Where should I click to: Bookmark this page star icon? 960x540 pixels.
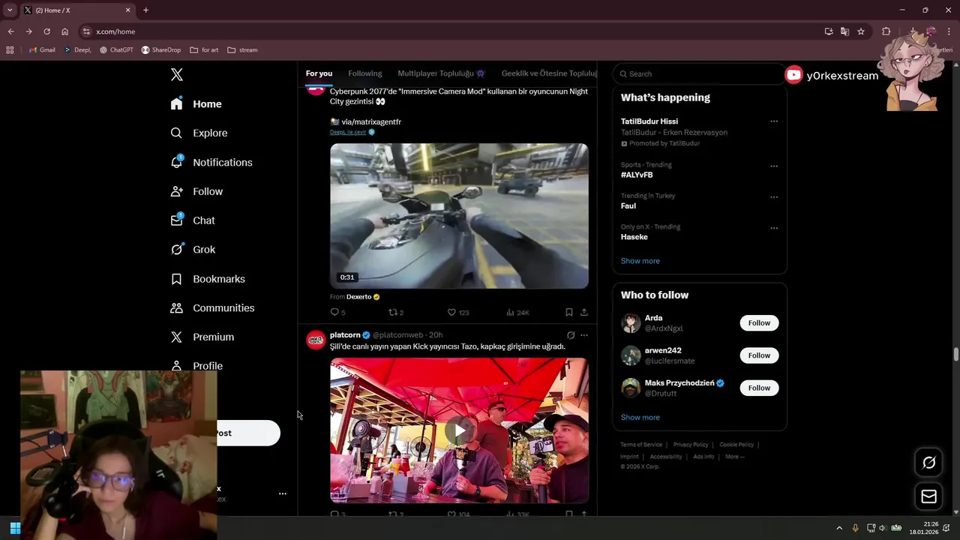coord(861,31)
